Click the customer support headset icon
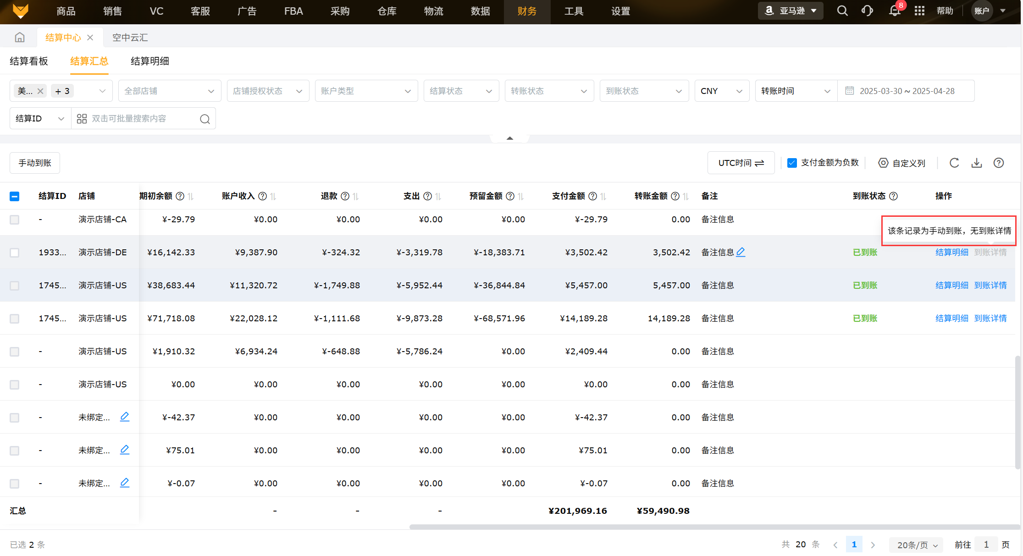The width and height of the screenshot is (1023, 556). [x=867, y=11]
